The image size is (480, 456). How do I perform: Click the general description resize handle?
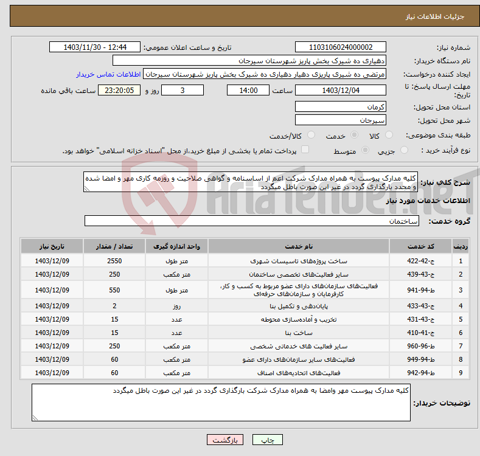point(86,189)
